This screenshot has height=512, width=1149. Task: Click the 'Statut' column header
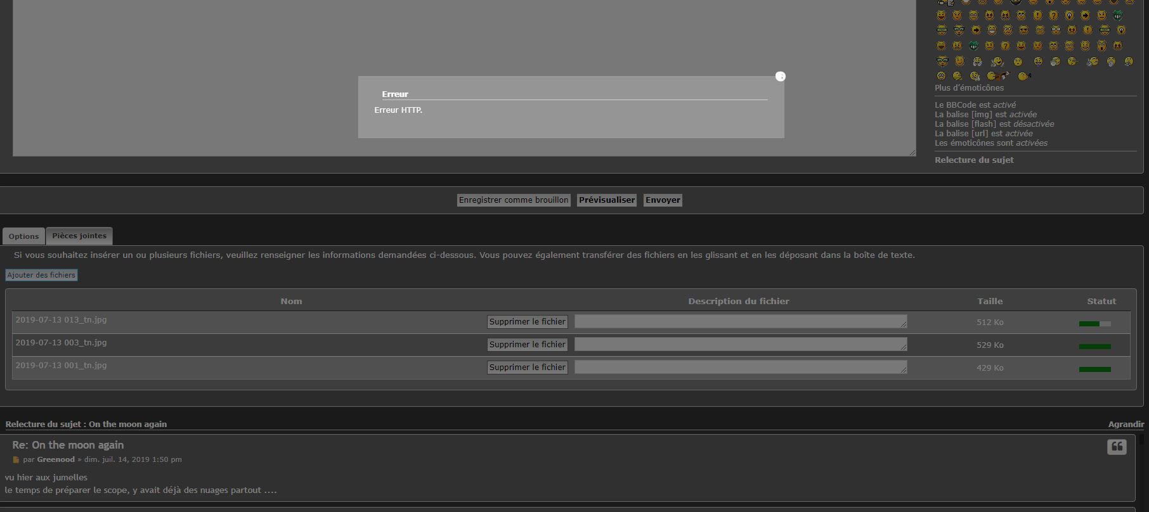click(1101, 302)
